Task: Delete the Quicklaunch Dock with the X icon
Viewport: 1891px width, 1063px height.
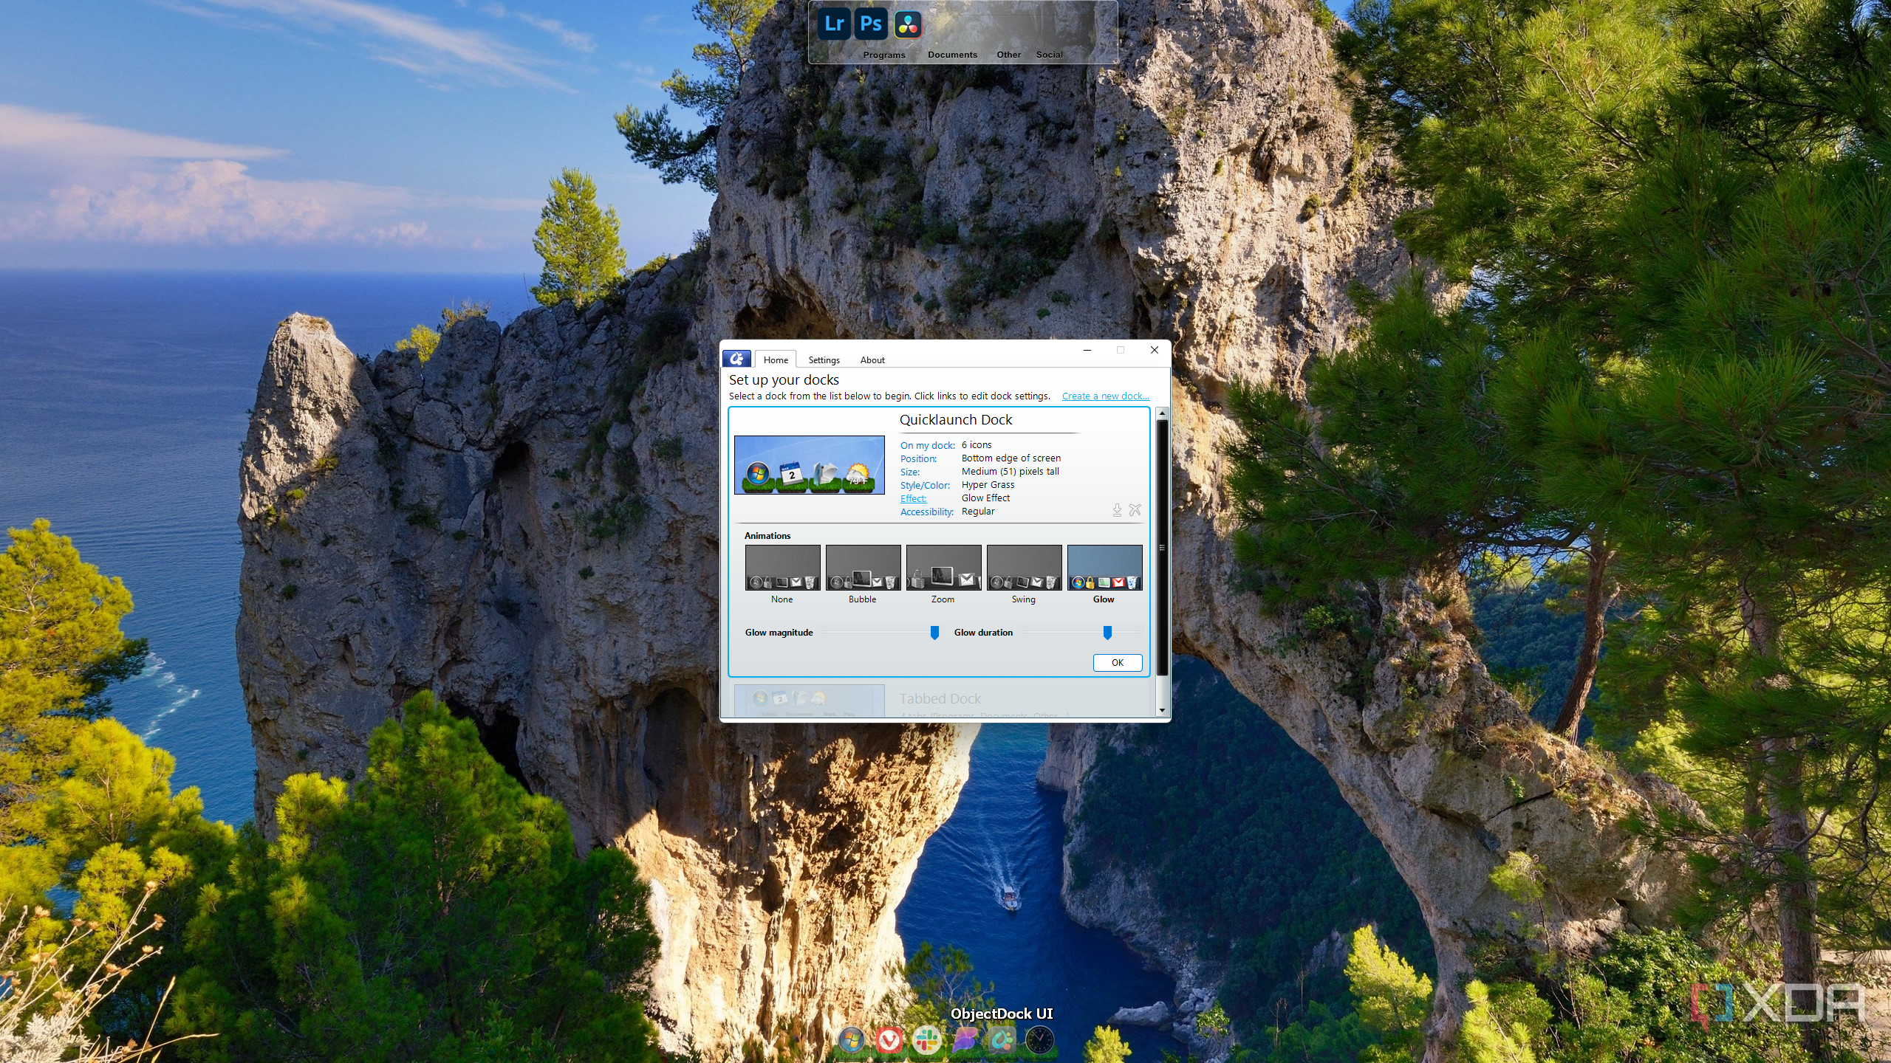Action: tap(1135, 510)
